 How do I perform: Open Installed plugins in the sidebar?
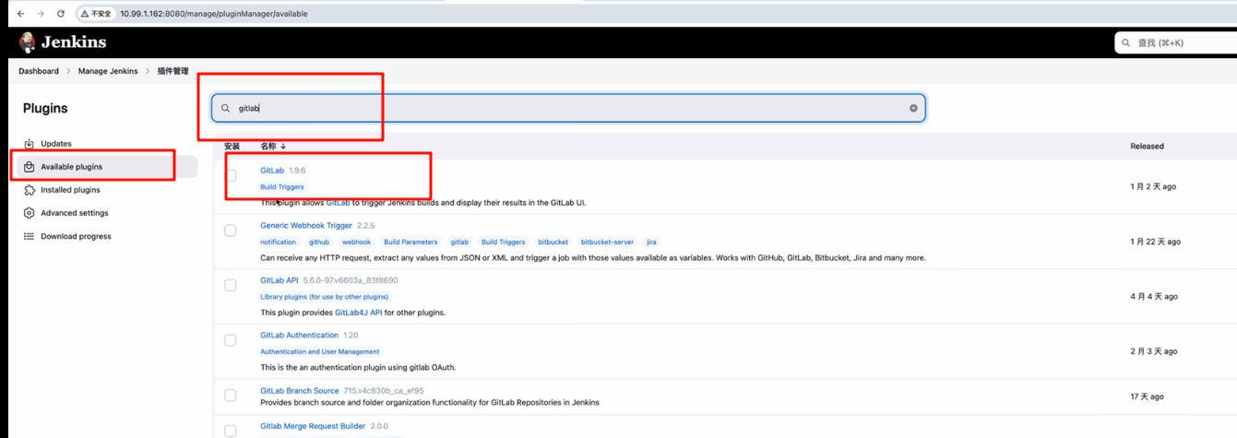[x=70, y=190]
